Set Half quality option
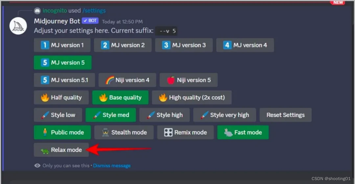 pos(61,97)
